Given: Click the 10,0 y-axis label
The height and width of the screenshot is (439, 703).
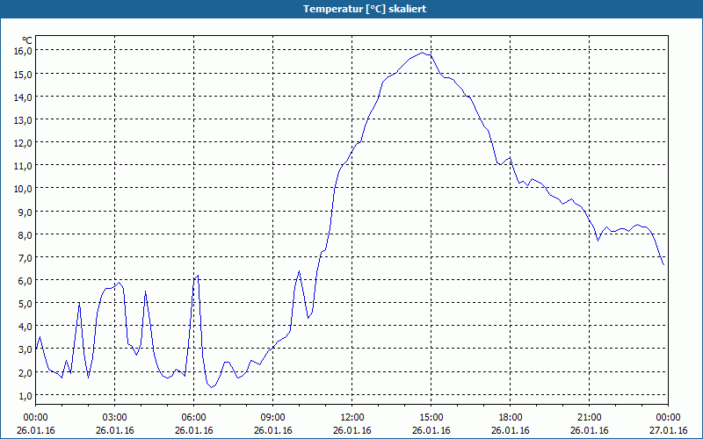Looking at the screenshot, I should [24, 189].
